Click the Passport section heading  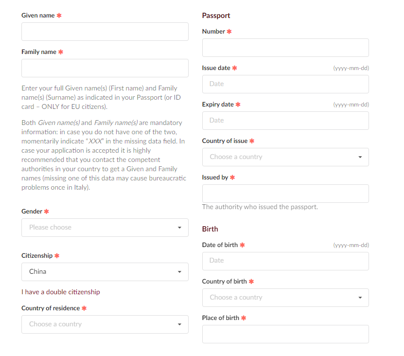216,16
